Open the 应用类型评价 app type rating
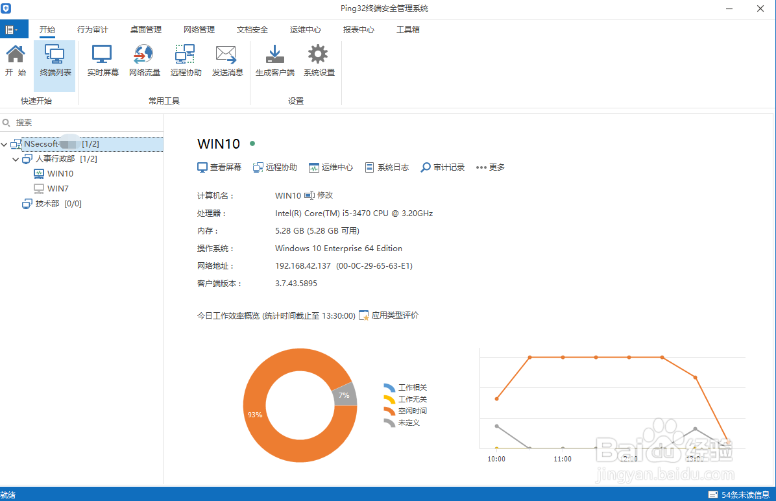 (x=389, y=315)
